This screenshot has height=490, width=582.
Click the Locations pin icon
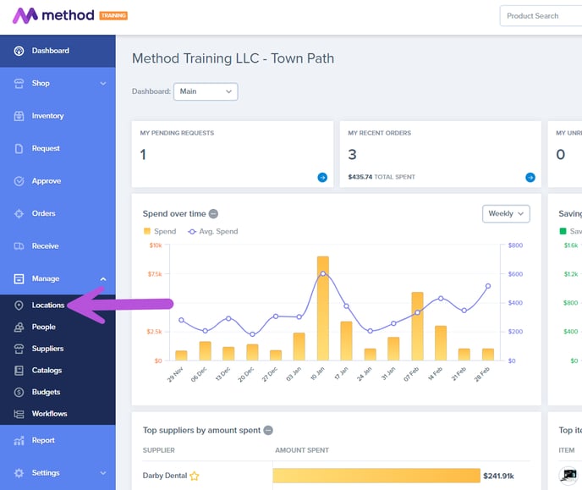[19, 306]
